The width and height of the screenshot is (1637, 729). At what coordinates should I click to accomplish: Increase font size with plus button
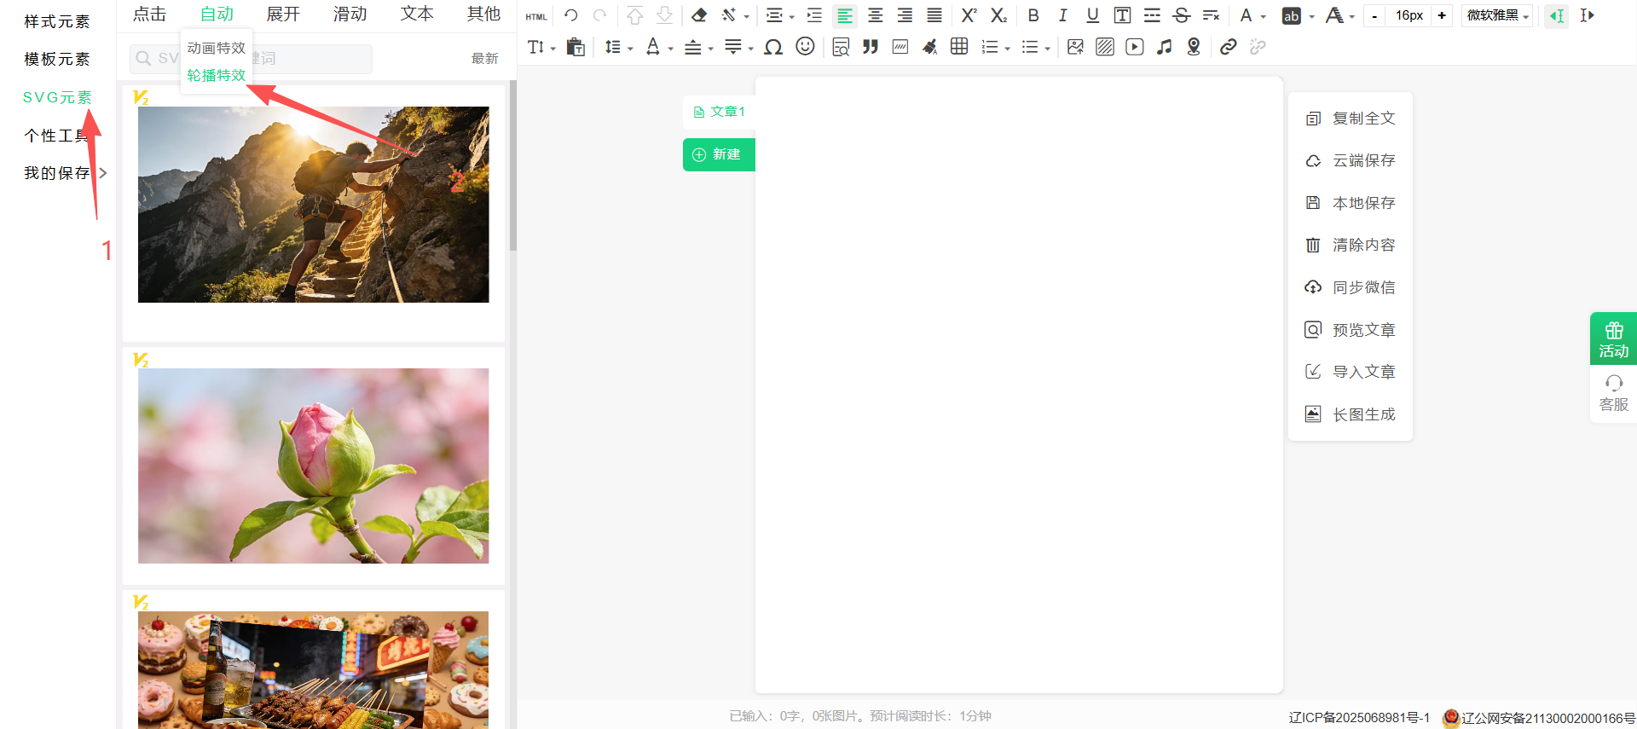pos(1442,15)
